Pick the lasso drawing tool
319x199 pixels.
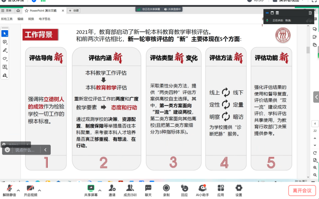[x=5, y=59]
